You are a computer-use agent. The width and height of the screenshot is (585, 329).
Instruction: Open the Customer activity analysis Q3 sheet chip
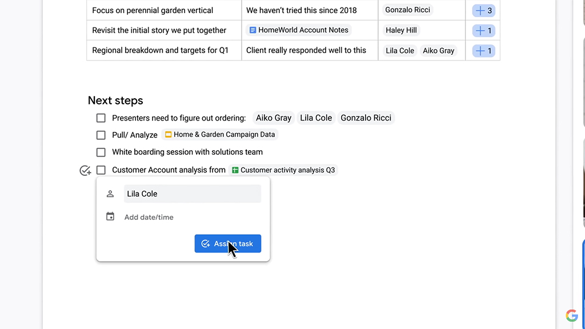283,170
